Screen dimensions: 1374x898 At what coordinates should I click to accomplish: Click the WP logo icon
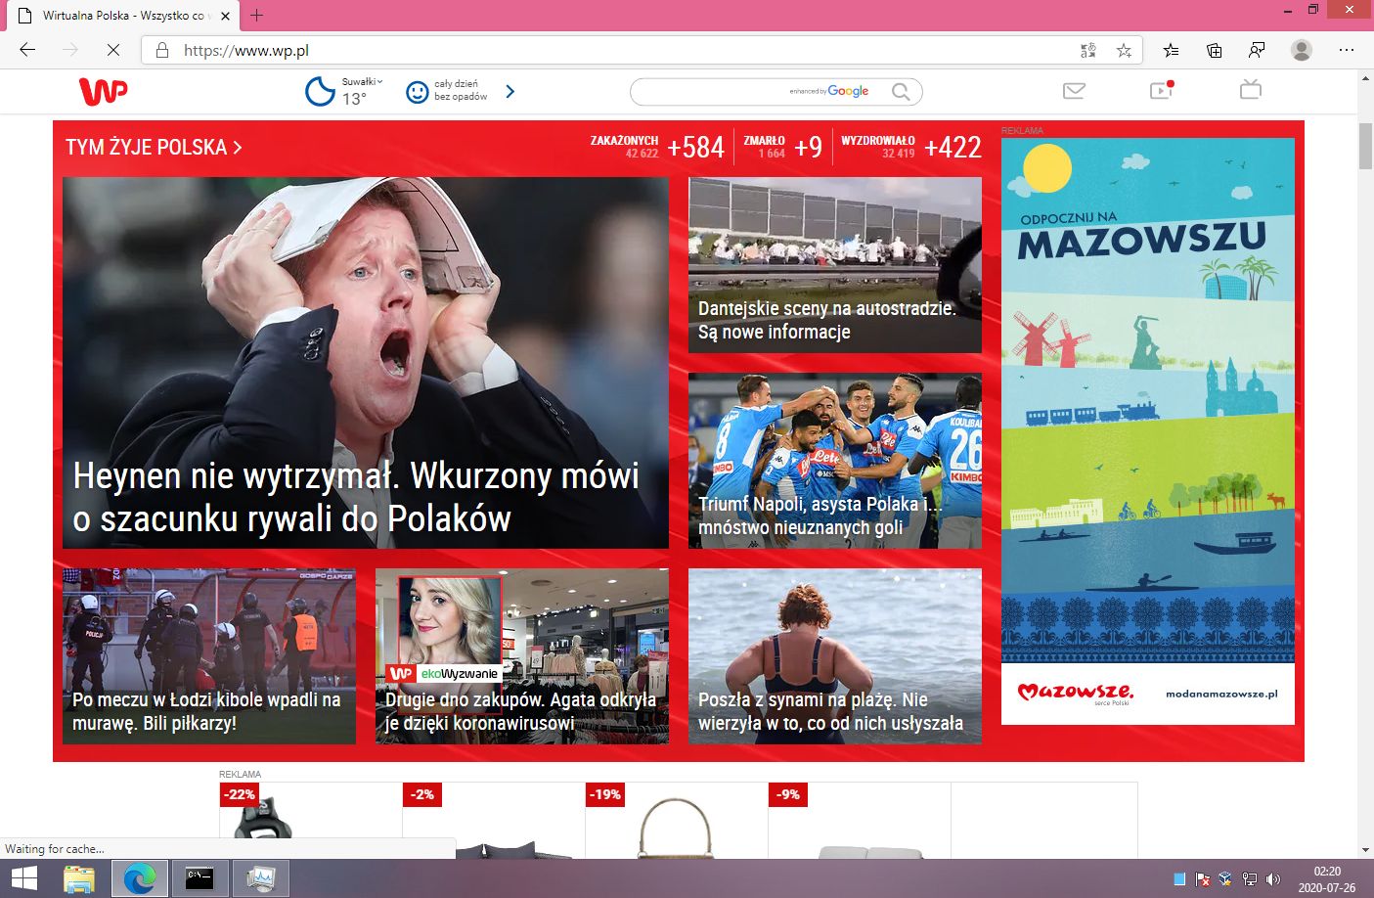tap(103, 91)
